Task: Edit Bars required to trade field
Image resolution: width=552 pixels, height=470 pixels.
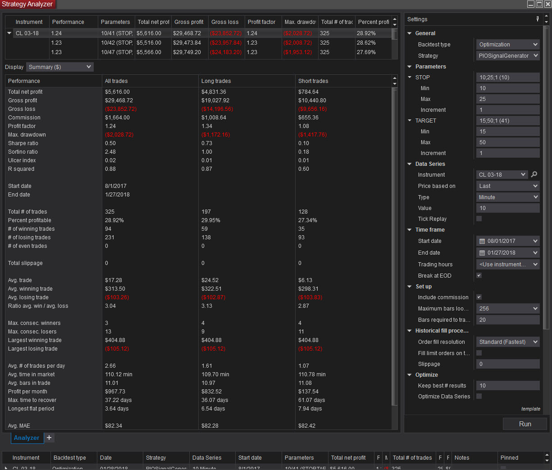Action: (x=508, y=320)
